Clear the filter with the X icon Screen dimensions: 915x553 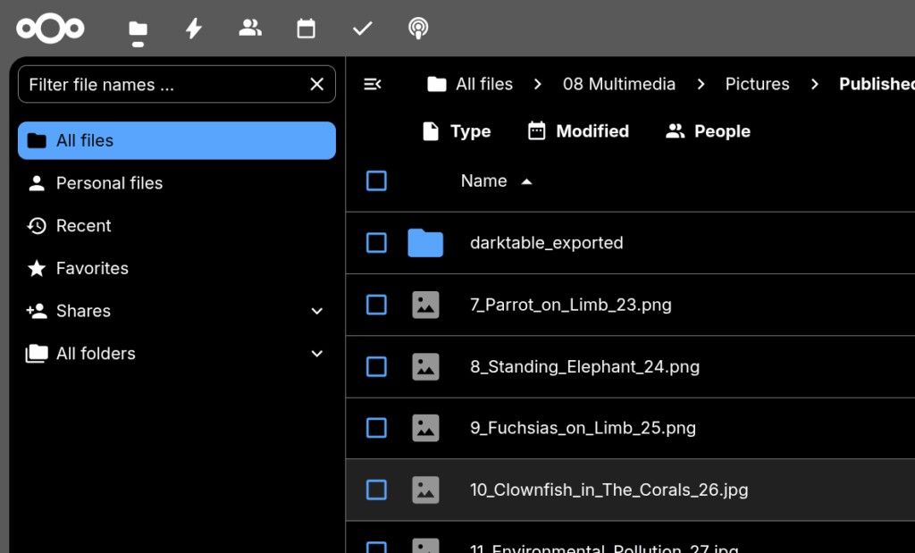(316, 84)
